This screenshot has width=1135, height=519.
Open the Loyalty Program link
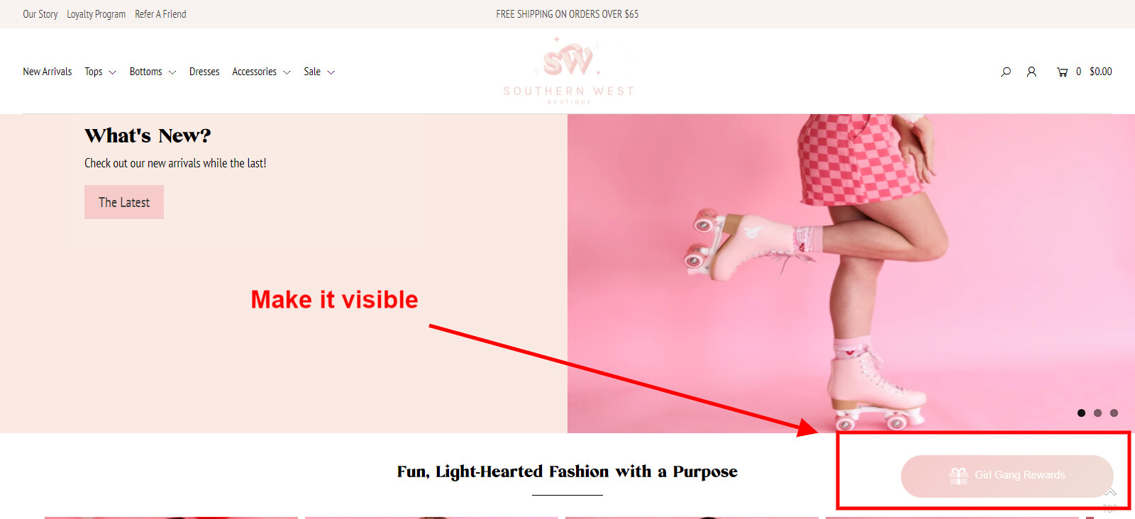point(96,14)
